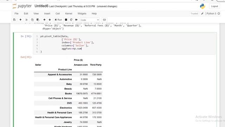Click the aggfunc=np.sum code line

[72, 49]
